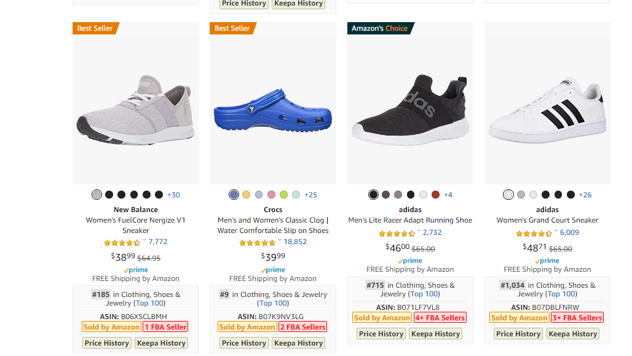This screenshot has width=632, height=356.
Task: Open Top 100 link under rank #715
Action: point(424,294)
